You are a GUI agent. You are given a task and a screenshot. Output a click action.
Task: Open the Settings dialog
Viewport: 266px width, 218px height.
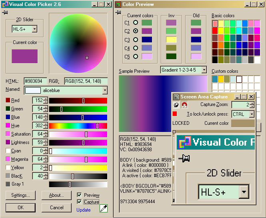pos(20,195)
